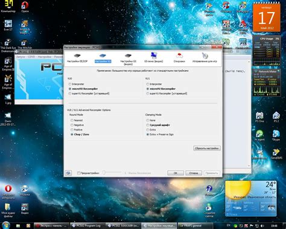Viewport: 286px width, 229px height.
Task: Open CDVD menu in PCSX2 main window
Action: pyautogui.click(x=31, y=57)
